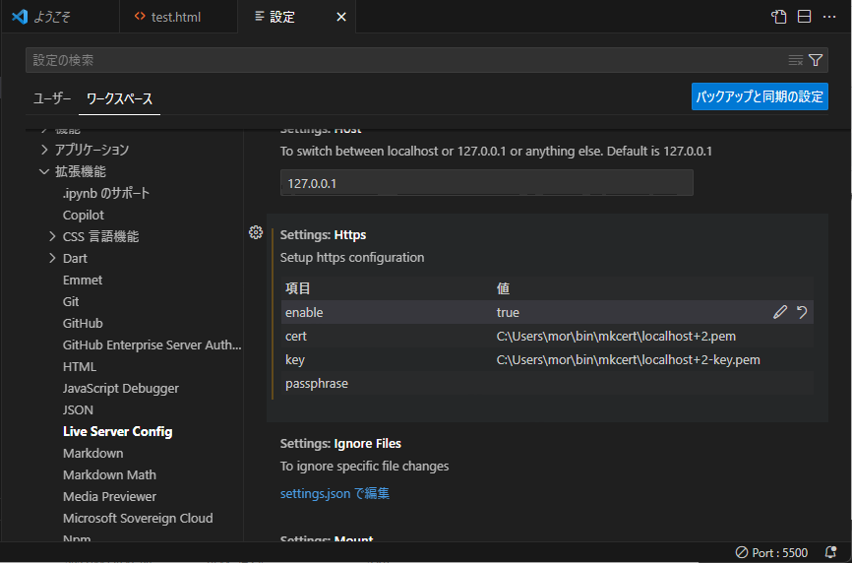
Task: Click the Host input field with 127.0.0.1
Action: [x=486, y=183]
